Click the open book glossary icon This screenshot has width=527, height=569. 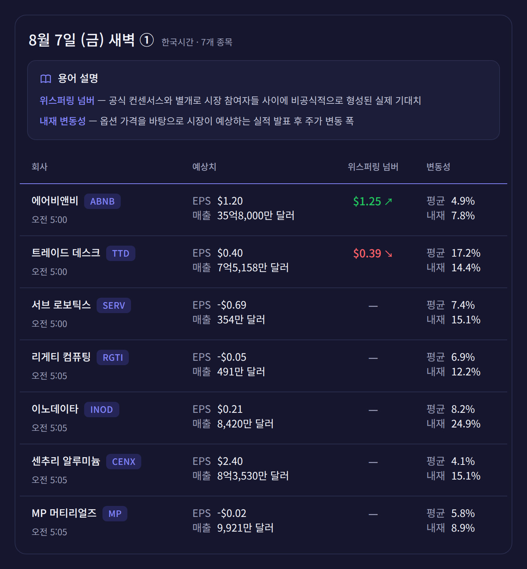[46, 79]
